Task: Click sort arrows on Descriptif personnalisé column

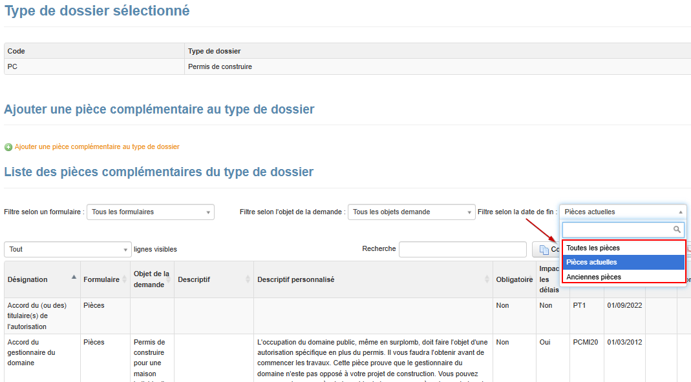Action: pyautogui.click(x=487, y=279)
